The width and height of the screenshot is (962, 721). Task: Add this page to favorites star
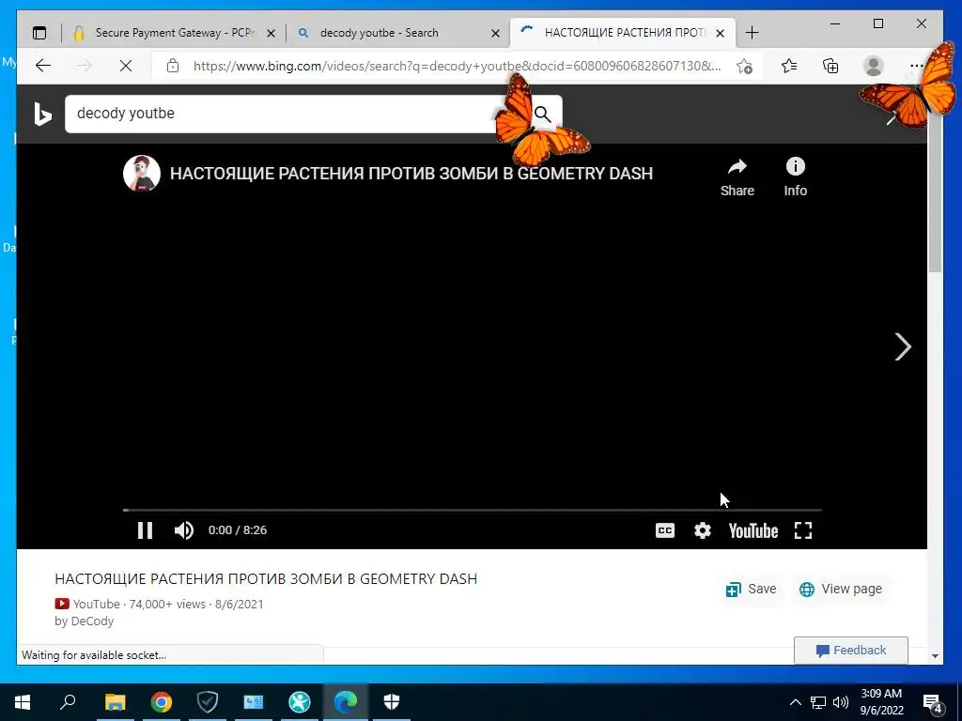click(744, 67)
